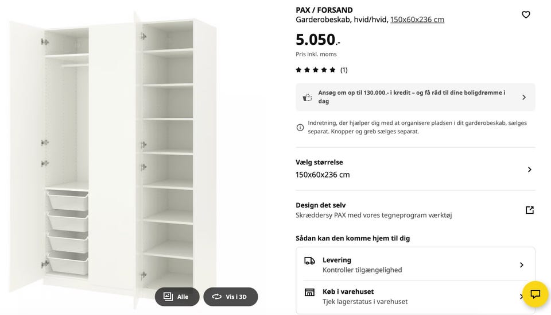Viewport: 551px width, 315px height.
Task: Open external link icon for Design det selv
Action: coord(529,210)
